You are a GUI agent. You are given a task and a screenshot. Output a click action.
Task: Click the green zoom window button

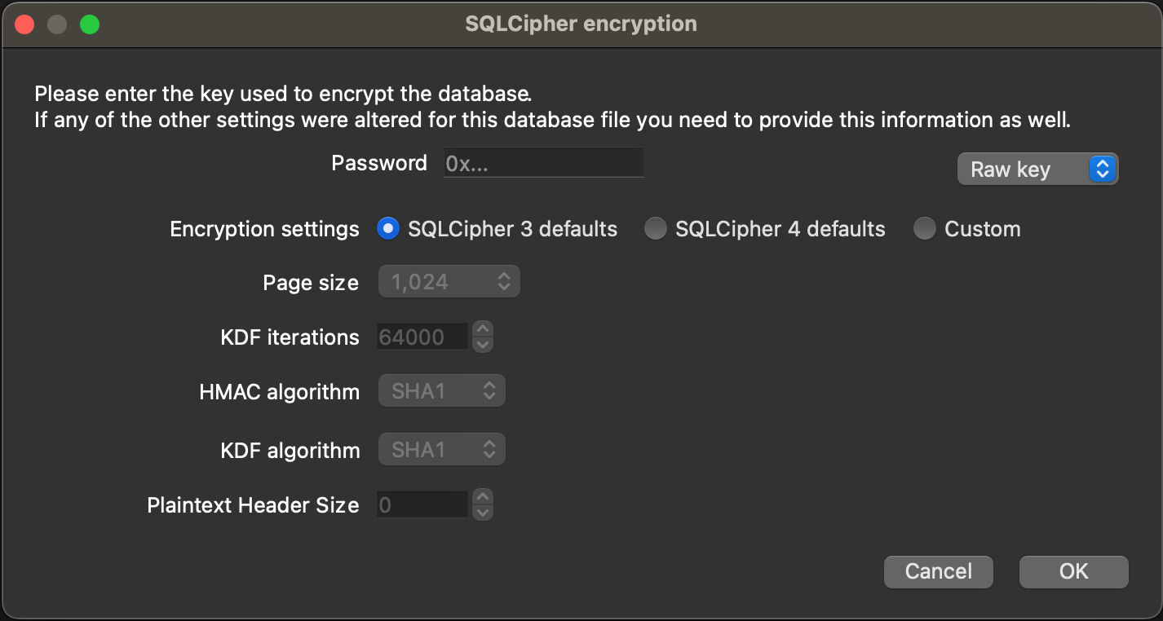coord(90,24)
